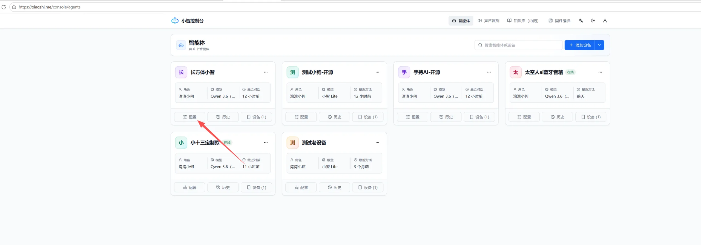
Task: Open more options for 太空人ai蓝牙音箱 card
Action: [x=600, y=72]
